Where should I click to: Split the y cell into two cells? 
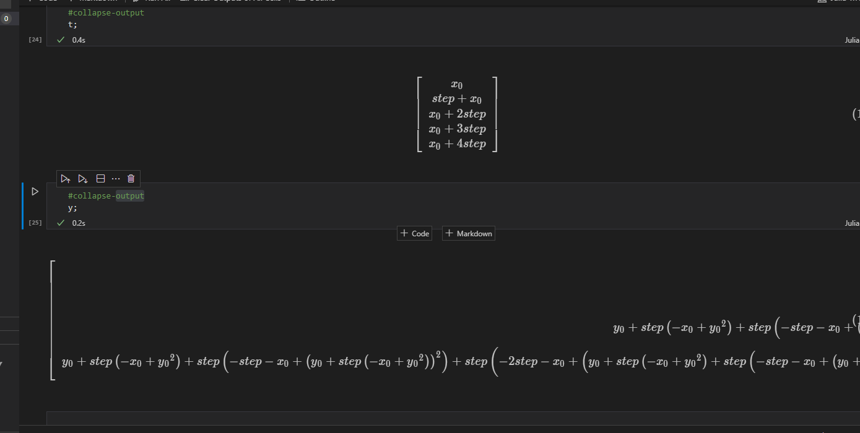100,179
